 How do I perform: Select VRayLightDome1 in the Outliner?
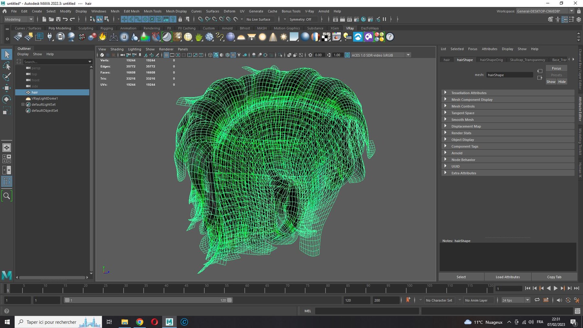pyautogui.click(x=45, y=98)
